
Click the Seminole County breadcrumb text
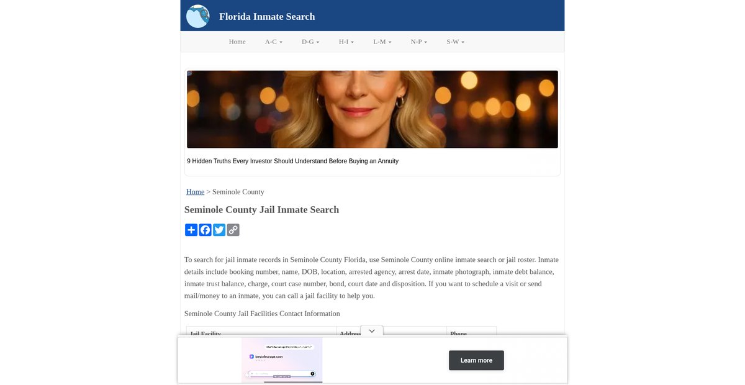point(238,192)
